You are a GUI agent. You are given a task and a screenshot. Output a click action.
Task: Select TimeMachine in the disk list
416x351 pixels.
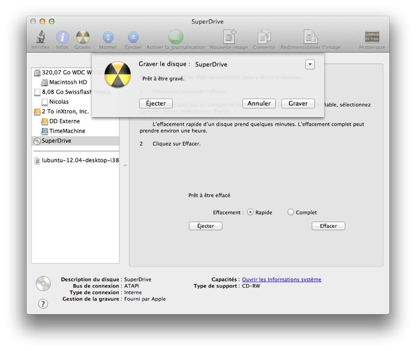pos(75,131)
